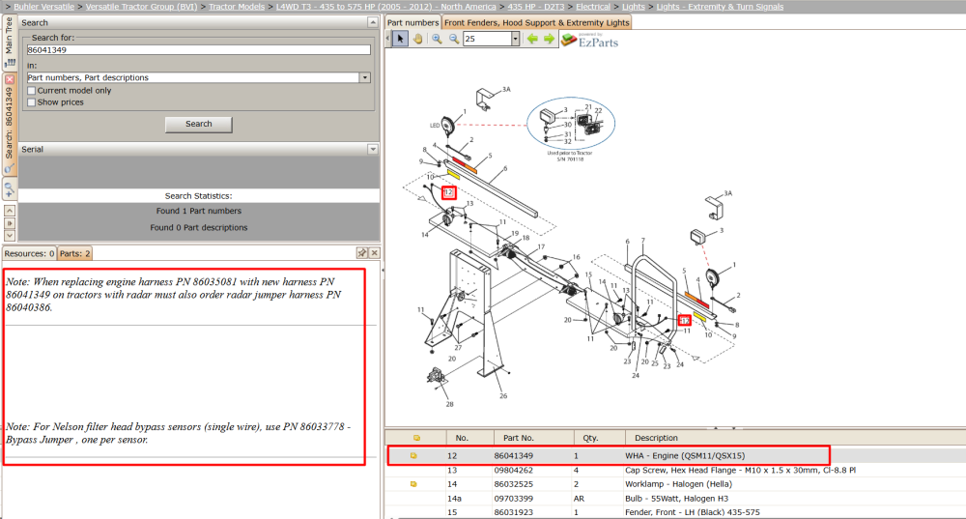Screen dimensions: 966x519
Task: Click 'Found 0 Part descriptions' statistic
Action: coord(198,227)
